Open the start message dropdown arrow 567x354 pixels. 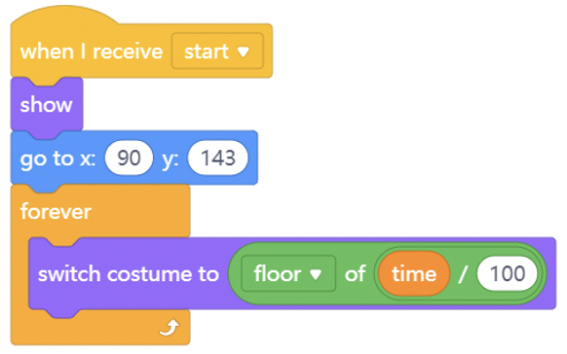click(244, 52)
